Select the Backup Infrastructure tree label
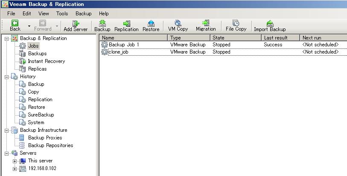347x176 pixels. point(44,130)
